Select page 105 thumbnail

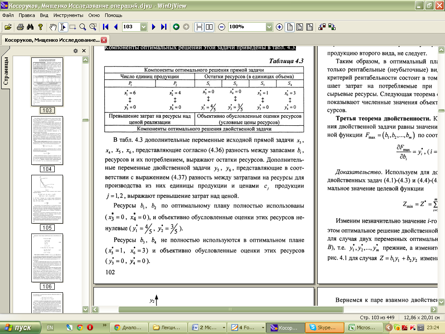point(47,199)
